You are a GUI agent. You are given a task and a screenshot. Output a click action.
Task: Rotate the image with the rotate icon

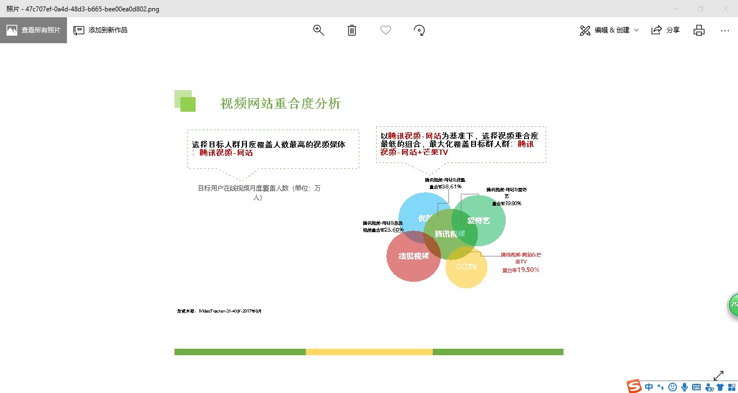click(419, 30)
